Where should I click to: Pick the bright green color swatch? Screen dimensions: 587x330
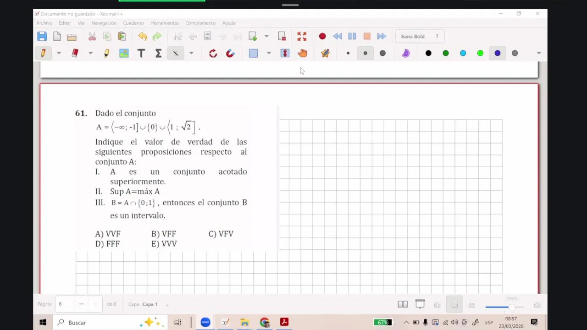point(480,53)
